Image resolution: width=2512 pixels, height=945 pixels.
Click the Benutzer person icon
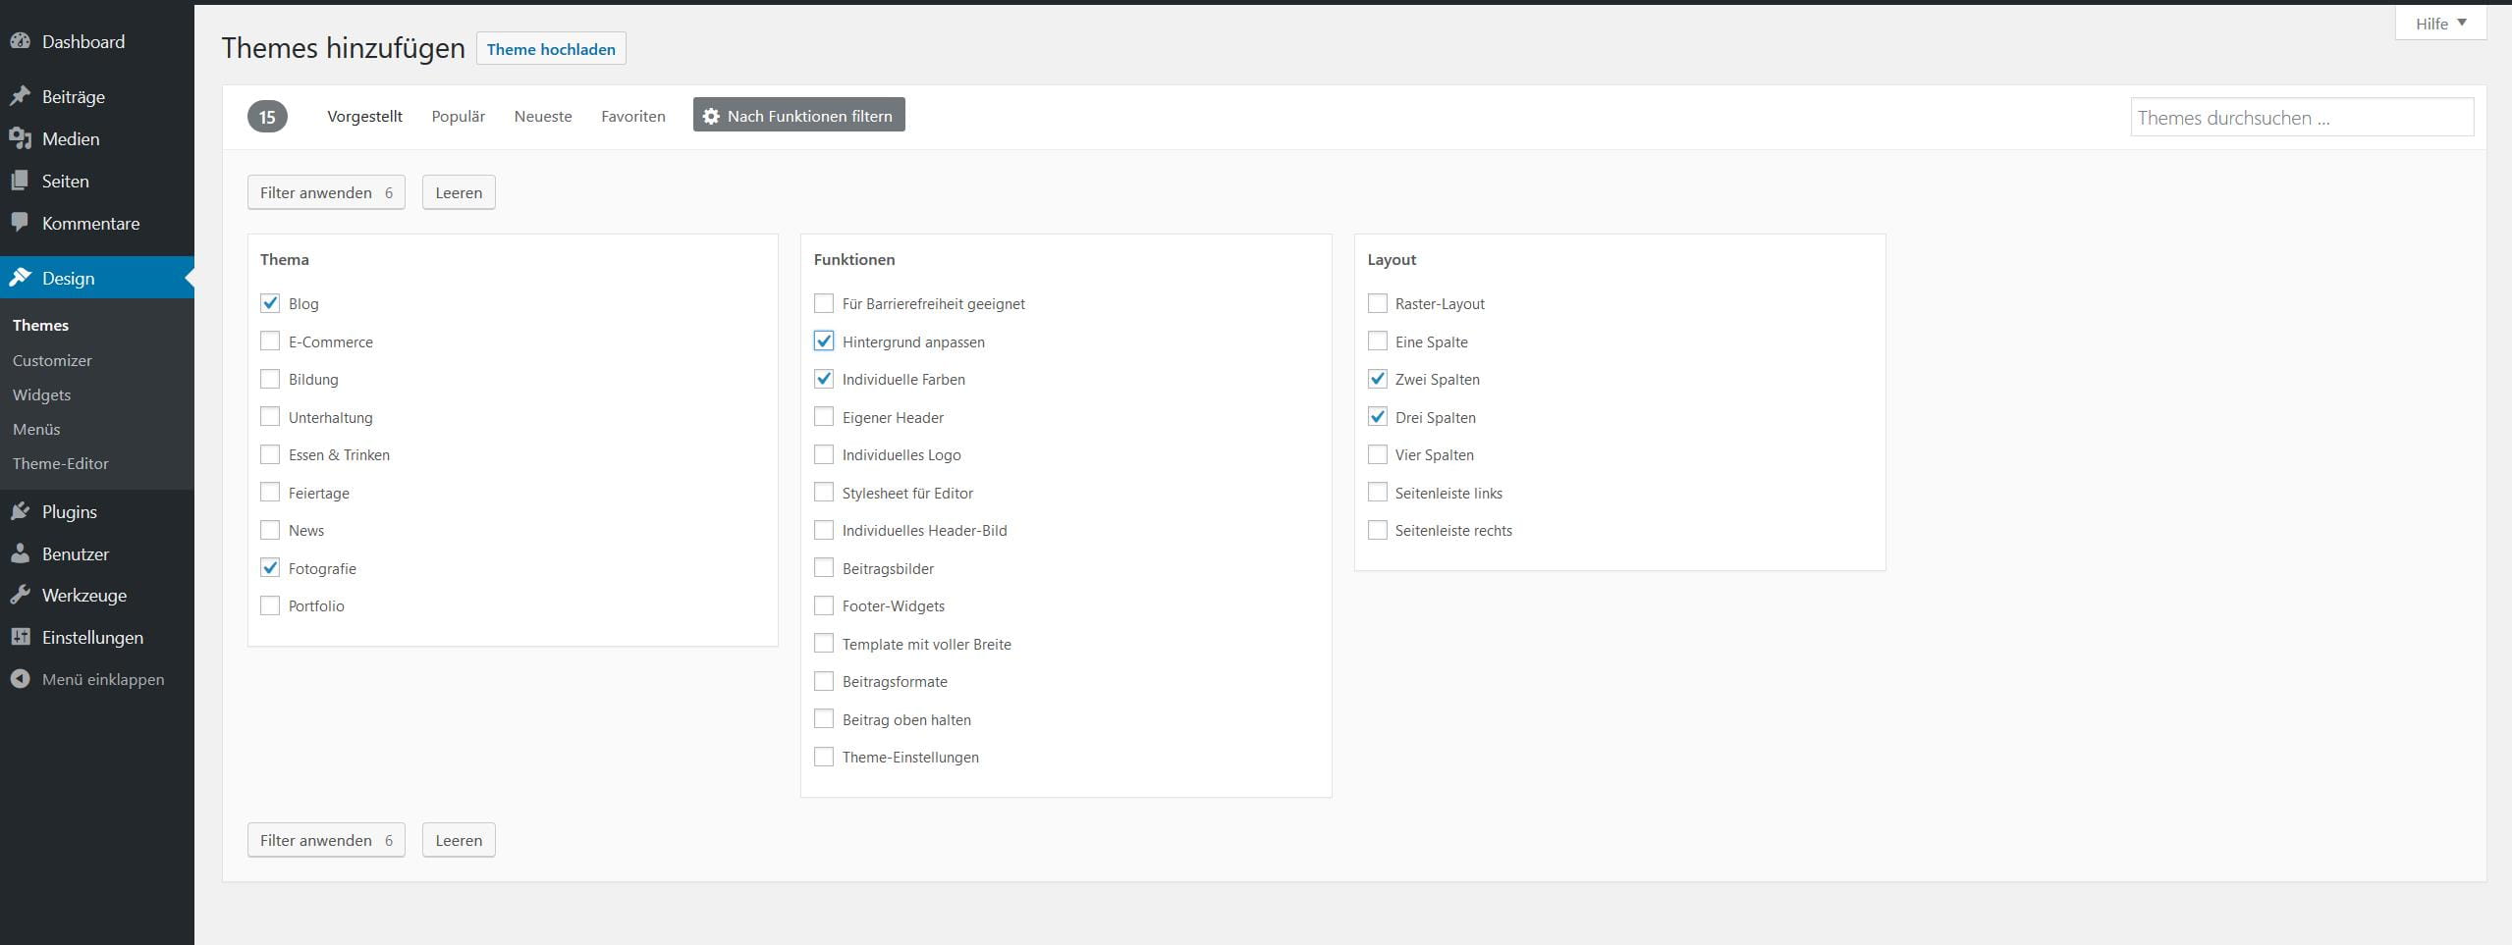tap(20, 553)
